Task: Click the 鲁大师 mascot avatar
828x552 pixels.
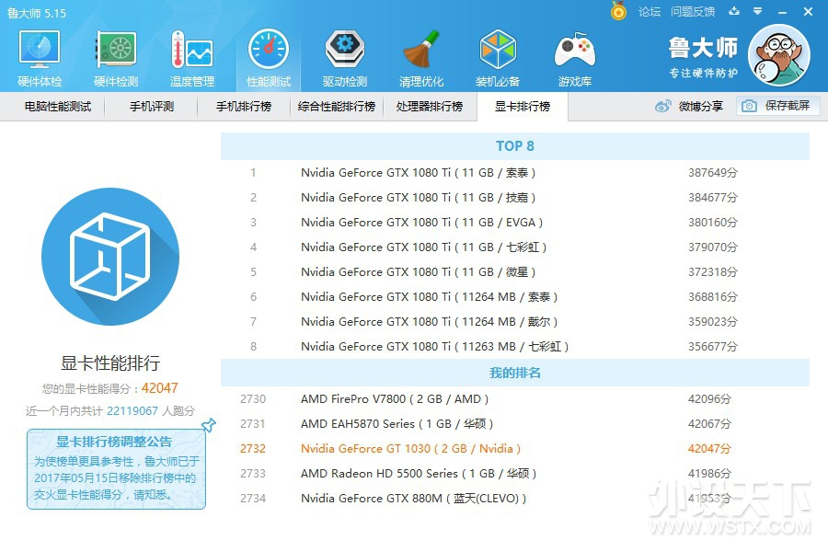Action: 779,55
